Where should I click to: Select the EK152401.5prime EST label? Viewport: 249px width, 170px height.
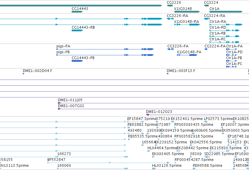coord(187,119)
